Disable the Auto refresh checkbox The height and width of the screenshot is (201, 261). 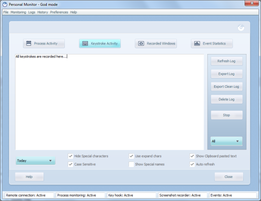[192, 164]
